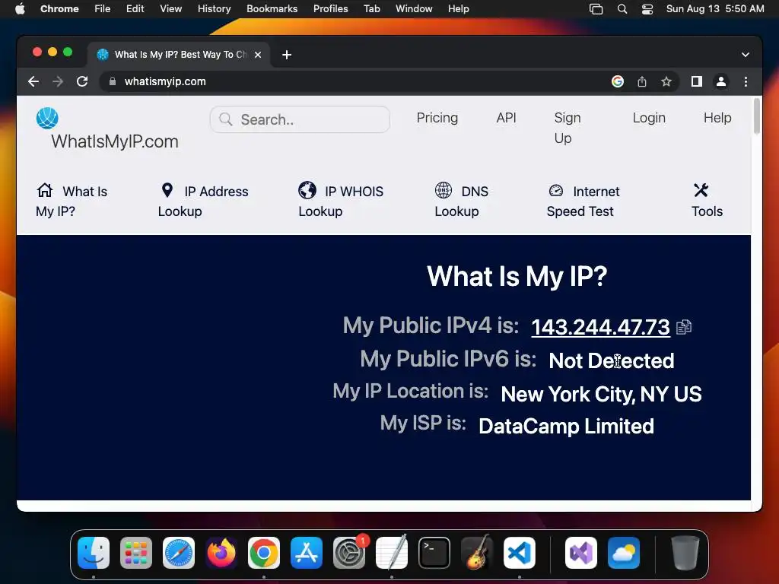Reload the whatismyip.com page
The width and height of the screenshot is (779, 584).
point(82,81)
